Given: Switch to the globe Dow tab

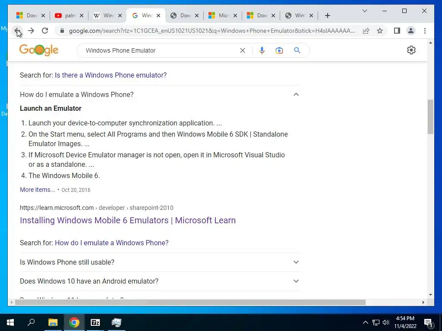Looking at the screenshot, I should point(185,16).
